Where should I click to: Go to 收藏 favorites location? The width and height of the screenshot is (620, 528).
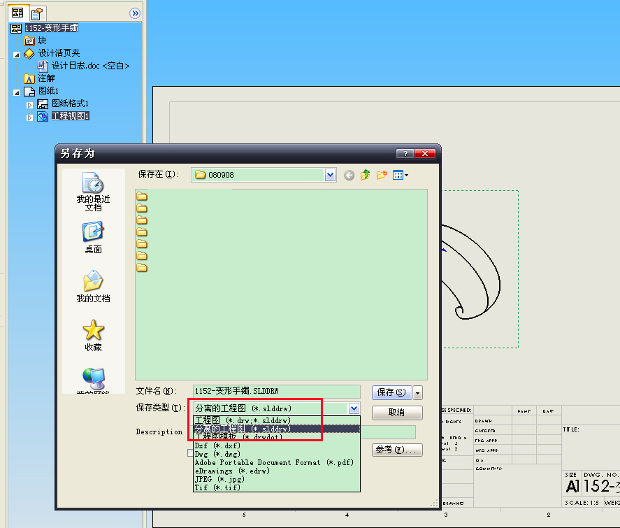(94, 336)
